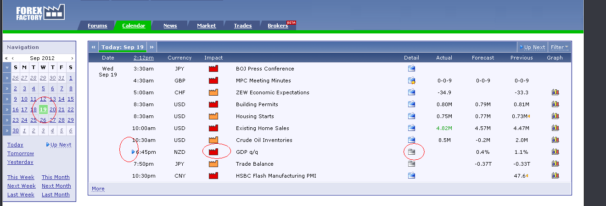Open detail folder for Housing Starts
This screenshot has height=206, width=606.
[411, 116]
